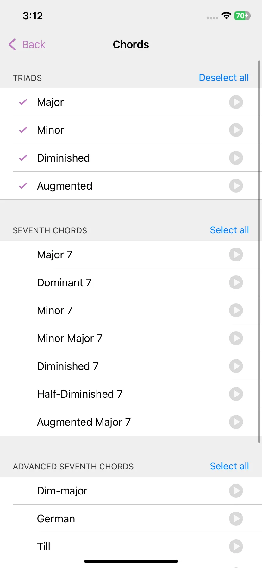Play the Minor triad sound

[236, 130]
